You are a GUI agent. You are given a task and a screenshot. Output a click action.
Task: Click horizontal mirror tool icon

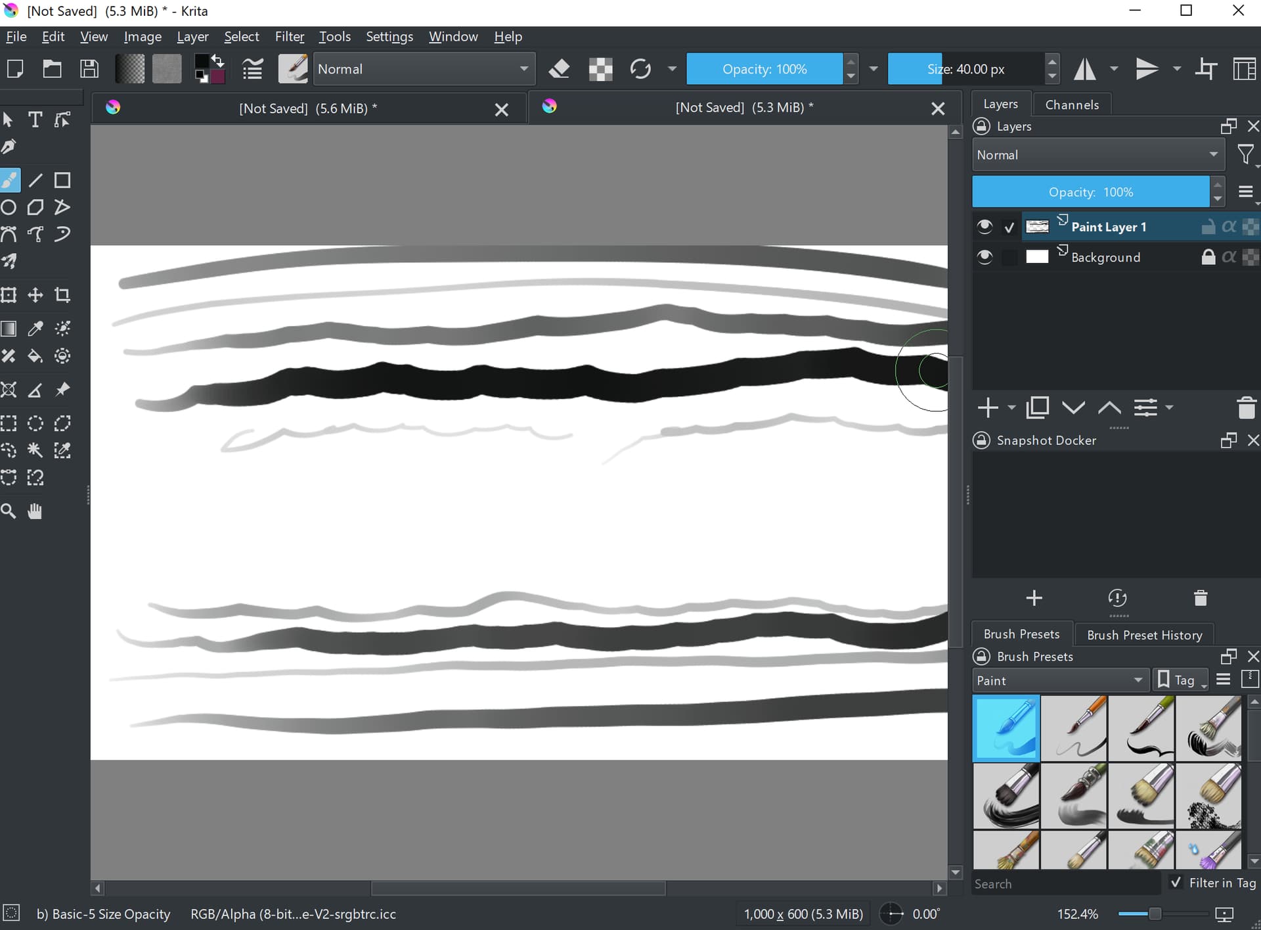click(x=1084, y=69)
